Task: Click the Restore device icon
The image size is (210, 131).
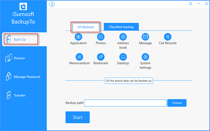Action: click(x=9, y=58)
